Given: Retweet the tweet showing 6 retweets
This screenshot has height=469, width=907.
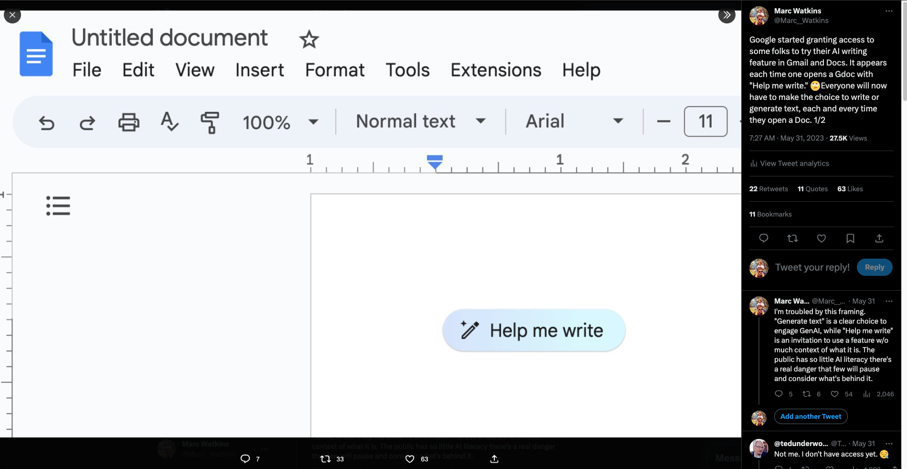Looking at the screenshot, I should tap(807, 394).
